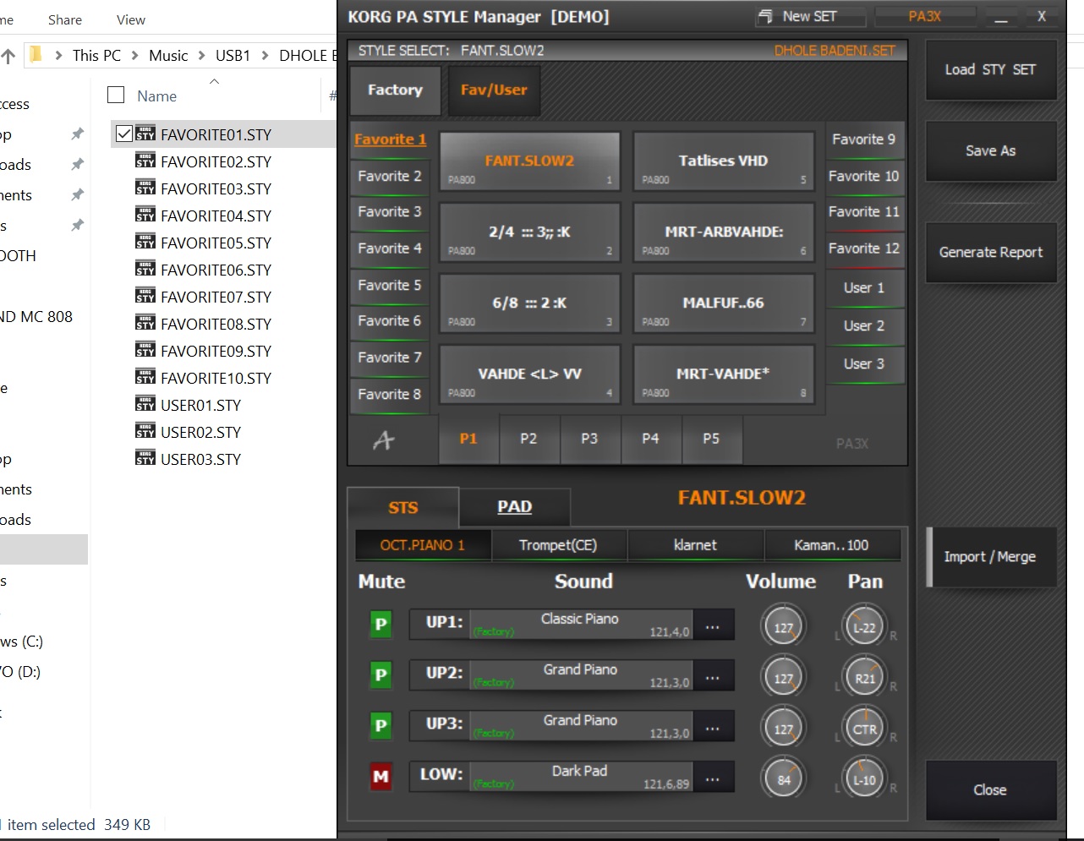Select page P1
1084x841 pixels.
[468, 439]
